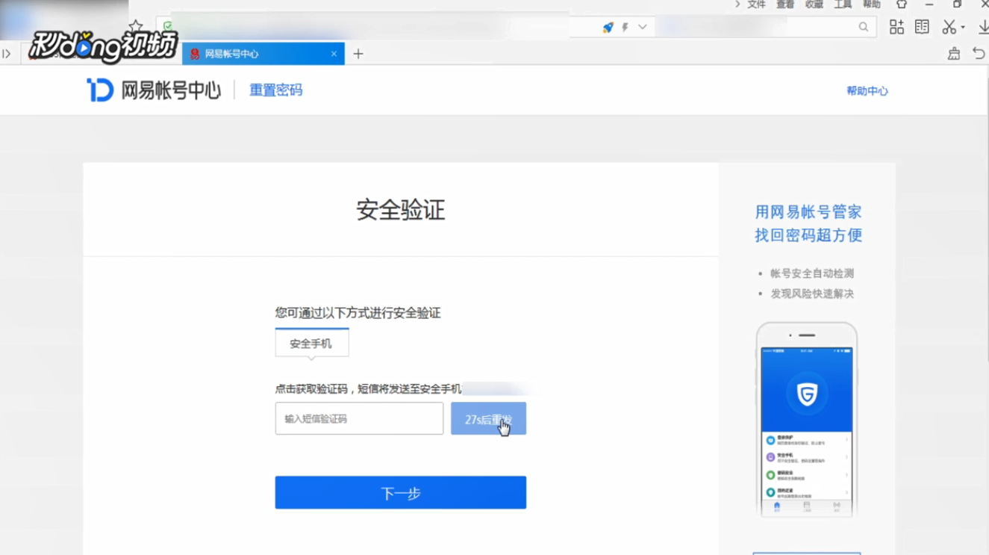This screenshot has width=989, height=555.
Task: Click the 帐号安全自动检测 bullet text
Action: [x=812, y=273]
